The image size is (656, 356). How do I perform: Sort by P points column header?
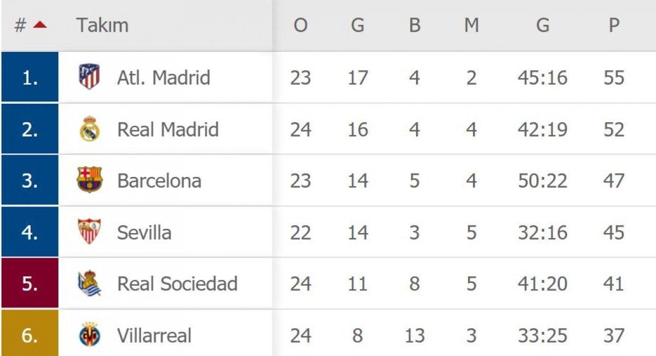(614, 25)
